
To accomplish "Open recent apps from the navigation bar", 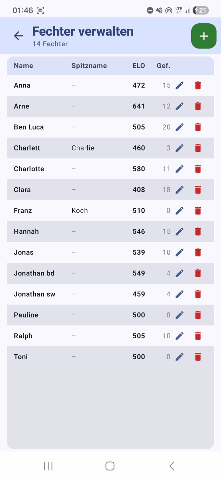I will pyautogui.click(x=48, y=466).
